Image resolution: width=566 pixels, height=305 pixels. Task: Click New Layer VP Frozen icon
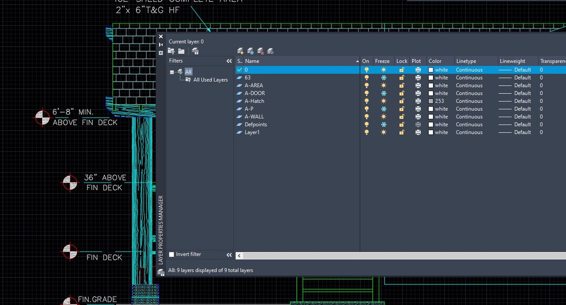coord(250,51)
